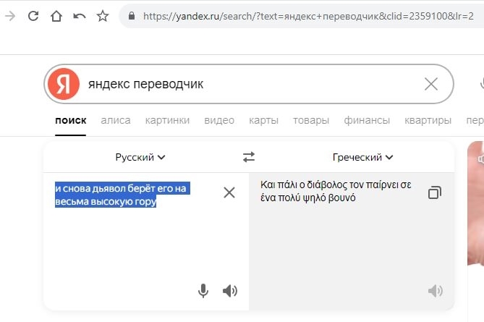This screenshot has height=322, width=484.
Task: Click the browser reload icon
Action: 33,15
